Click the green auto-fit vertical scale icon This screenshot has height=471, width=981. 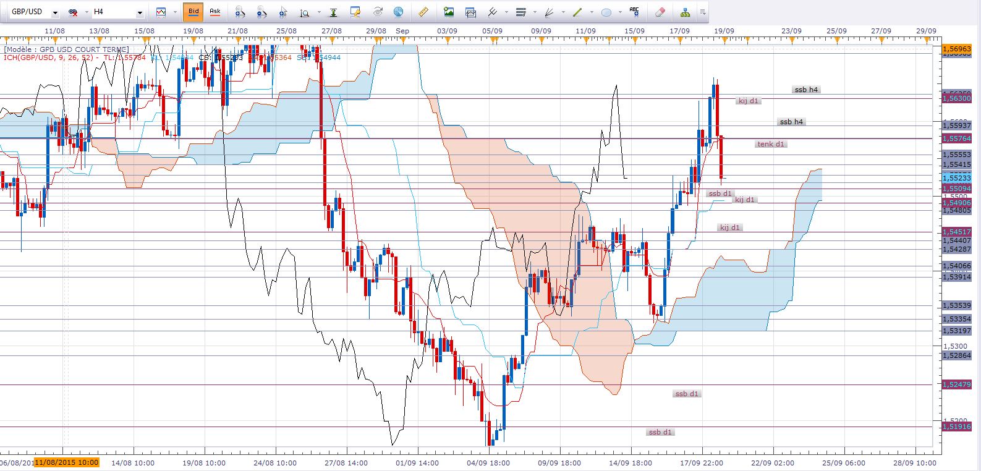(x=333, y=12)
